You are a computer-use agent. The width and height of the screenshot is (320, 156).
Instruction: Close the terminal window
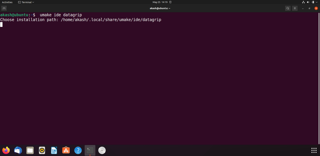316,8
